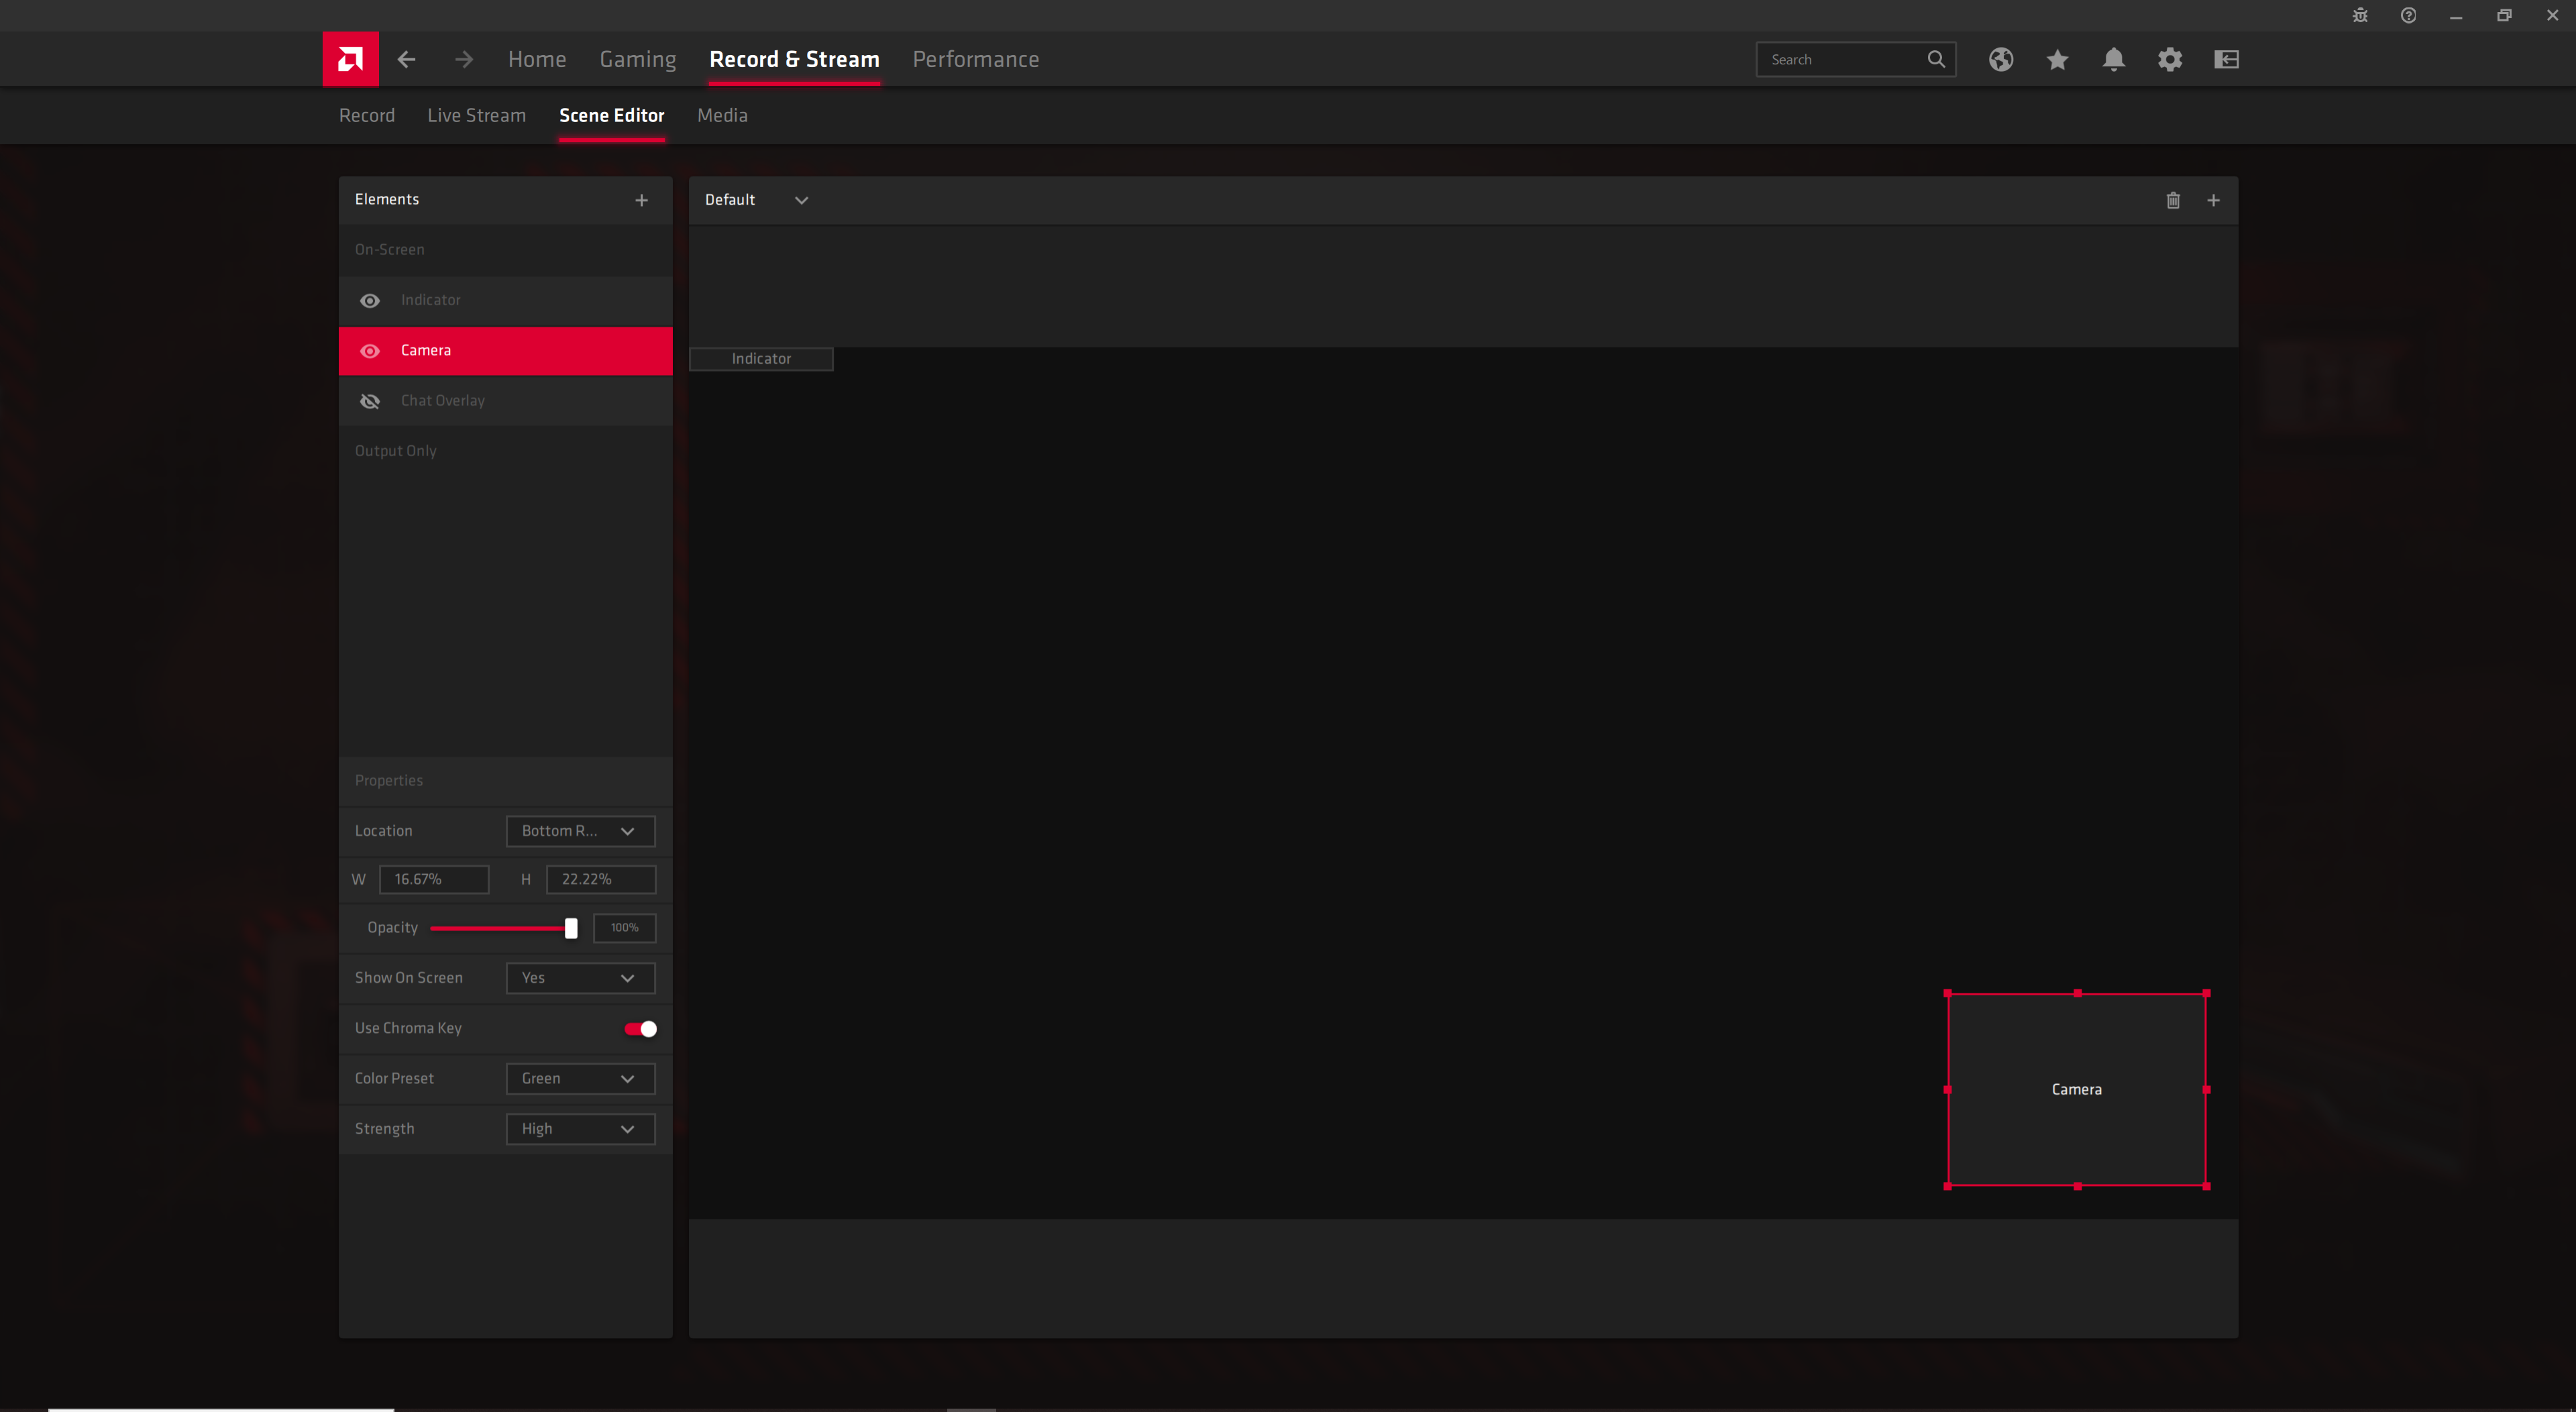Open the web browser globe icon
This screenshot has height=1412, width=2576.
pyautogui.click(x=2000, y=59)
